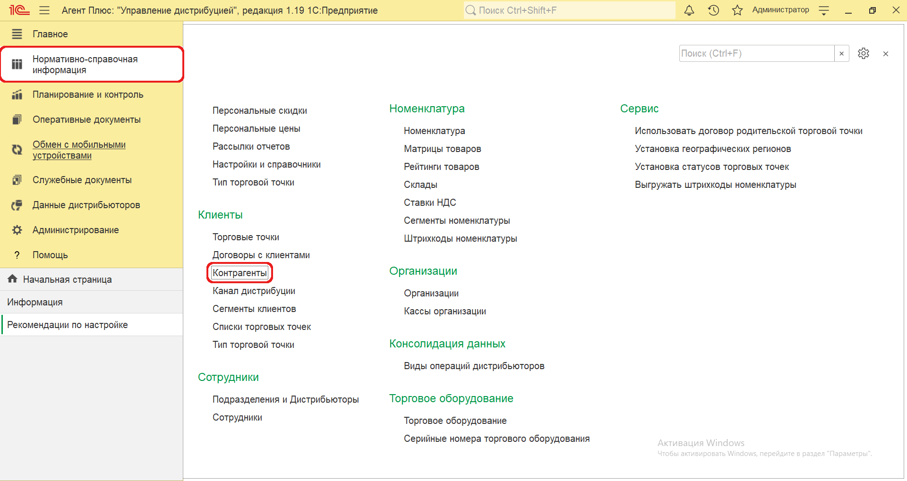
Task: Open Служебные документы section
Action: (x=82, y=180)
